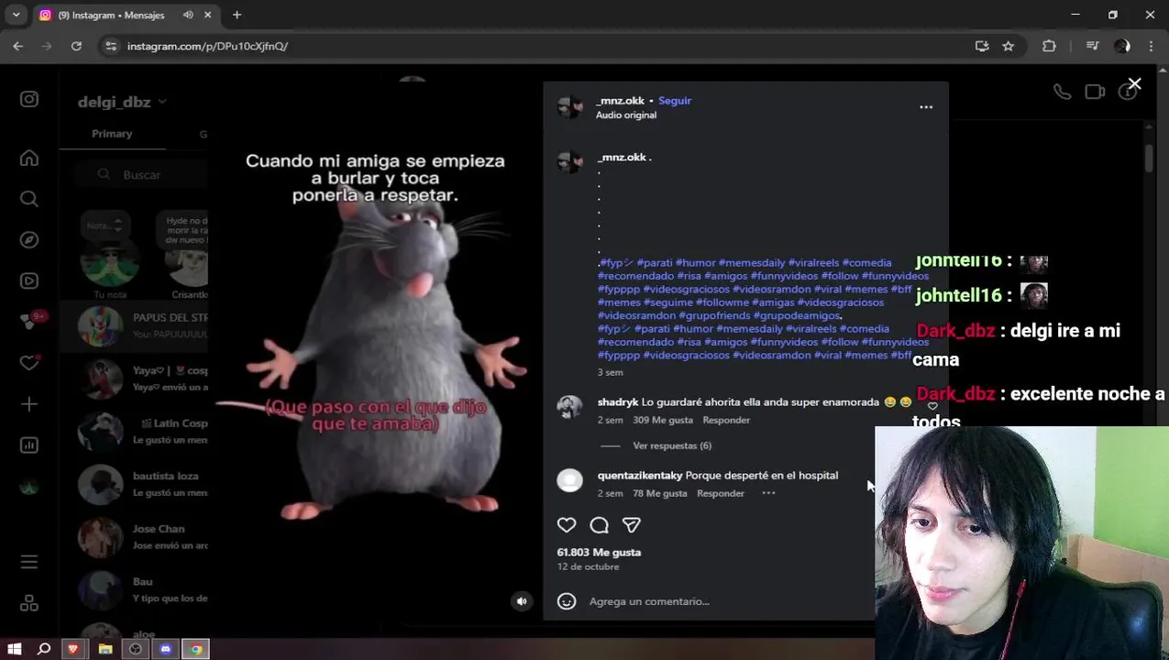Start an audio call with phone icon

click(x=1062, y=92)
